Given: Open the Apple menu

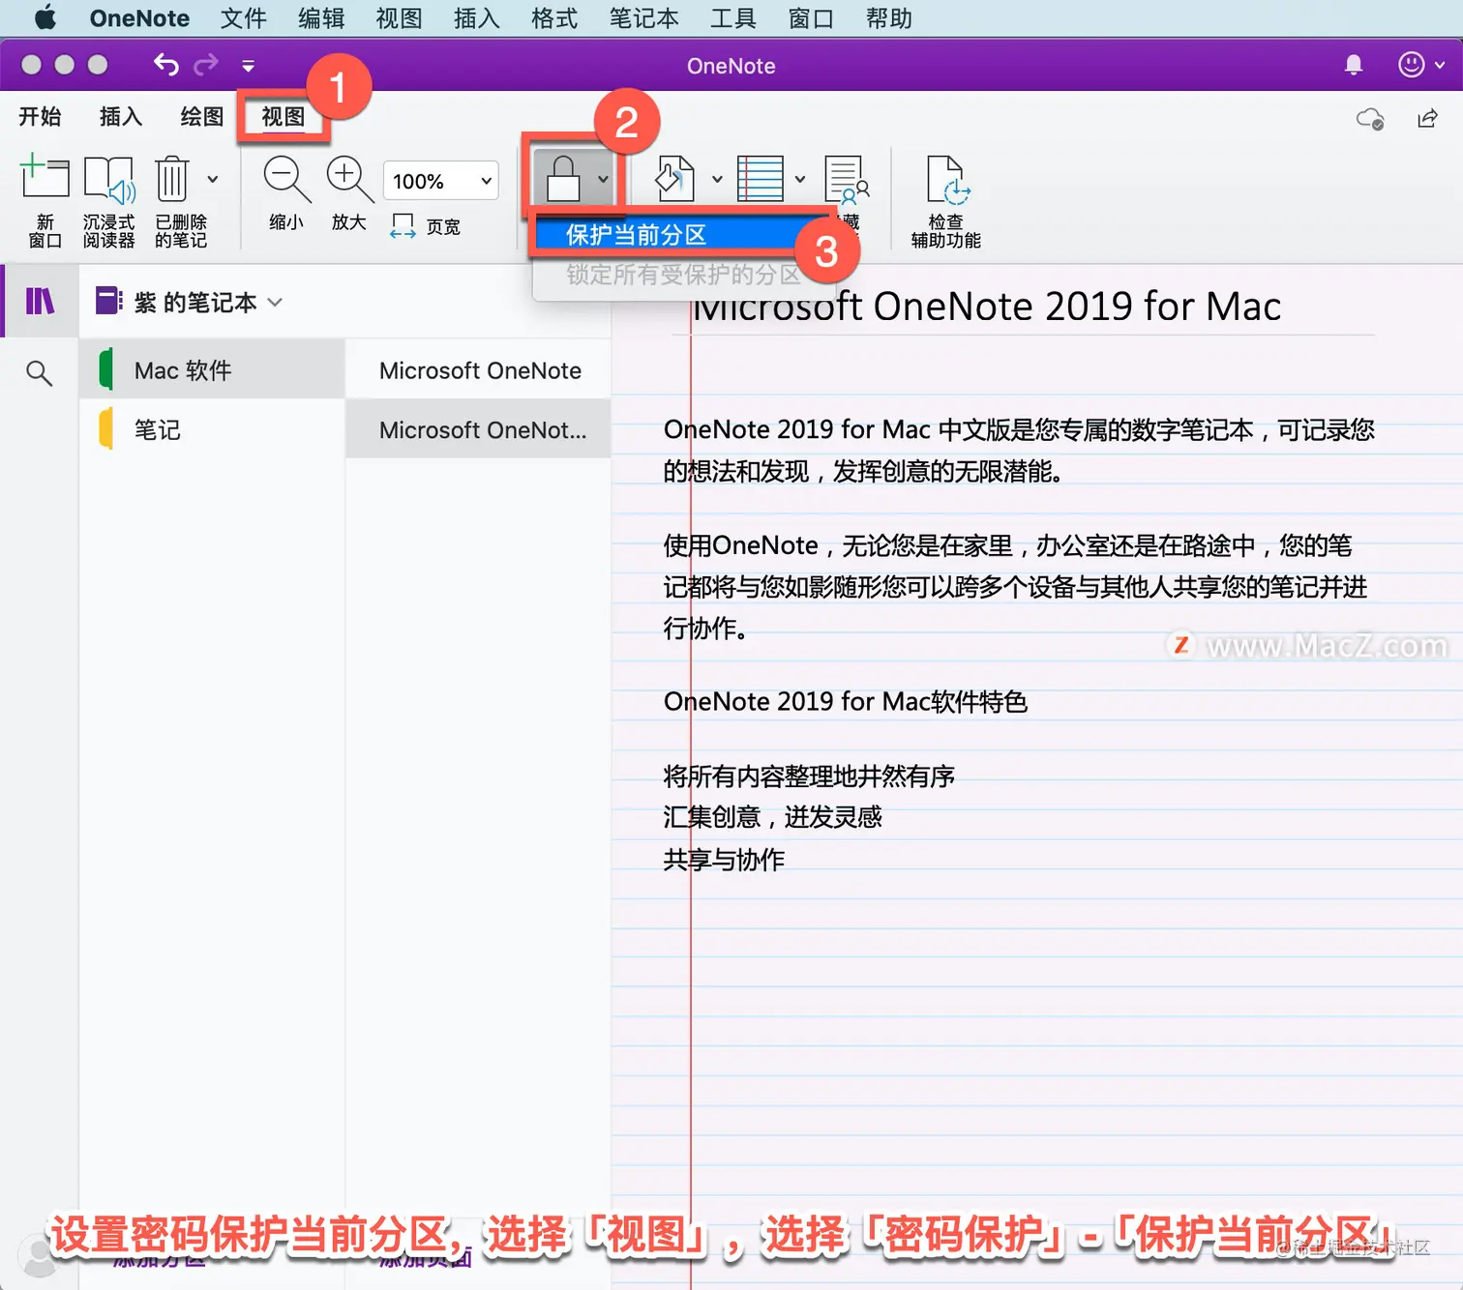Looking at the screenshot, I should [x=45, y=17].
